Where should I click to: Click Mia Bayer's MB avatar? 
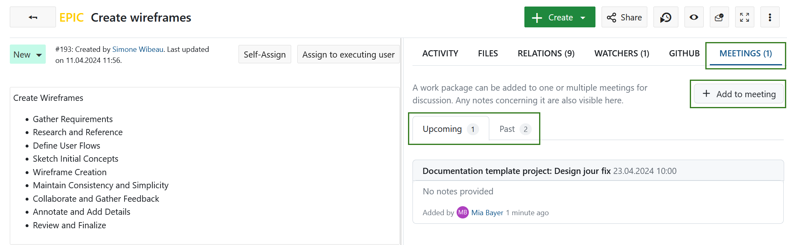tap(462, 212)
